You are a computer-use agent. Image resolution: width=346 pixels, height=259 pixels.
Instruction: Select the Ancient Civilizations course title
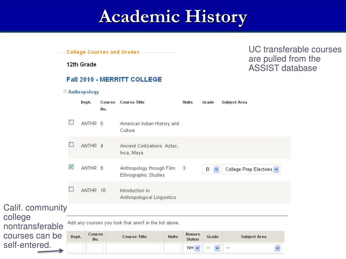(x=149, y=149)
